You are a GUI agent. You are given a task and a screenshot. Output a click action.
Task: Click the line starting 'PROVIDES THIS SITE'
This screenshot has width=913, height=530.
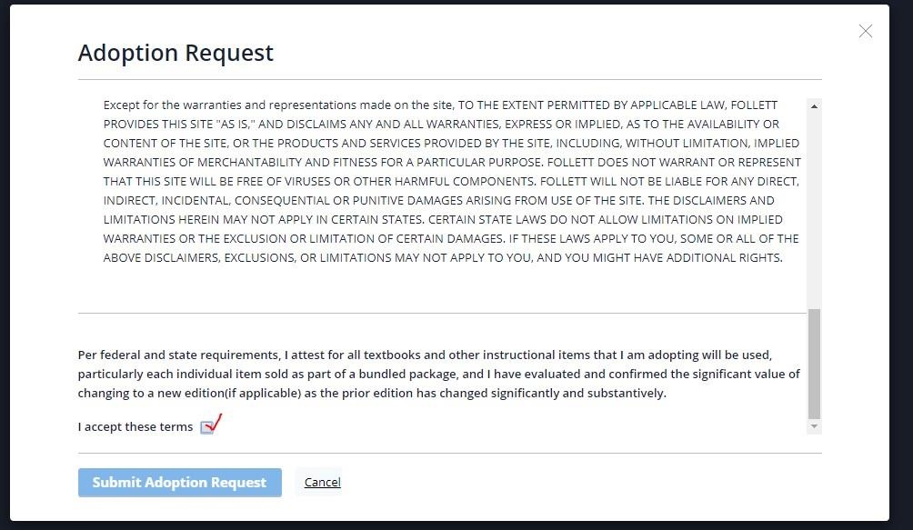[441, 125]
